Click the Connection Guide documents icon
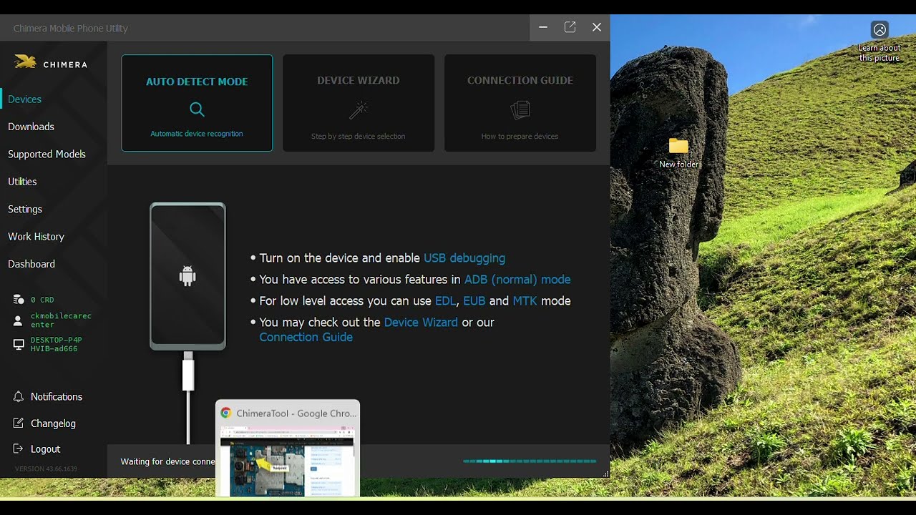The height and width of the screenshot is (515, 916). (520, 109)
